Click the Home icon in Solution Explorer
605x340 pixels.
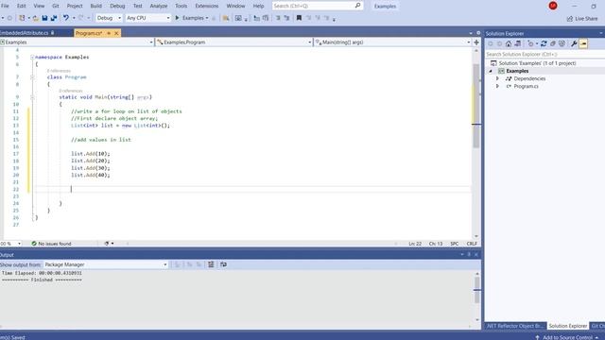point(509,44)
